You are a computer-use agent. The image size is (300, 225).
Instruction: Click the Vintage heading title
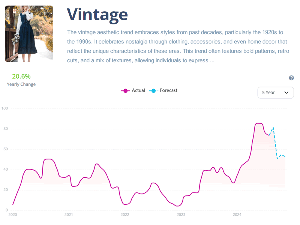coord(97,15)
